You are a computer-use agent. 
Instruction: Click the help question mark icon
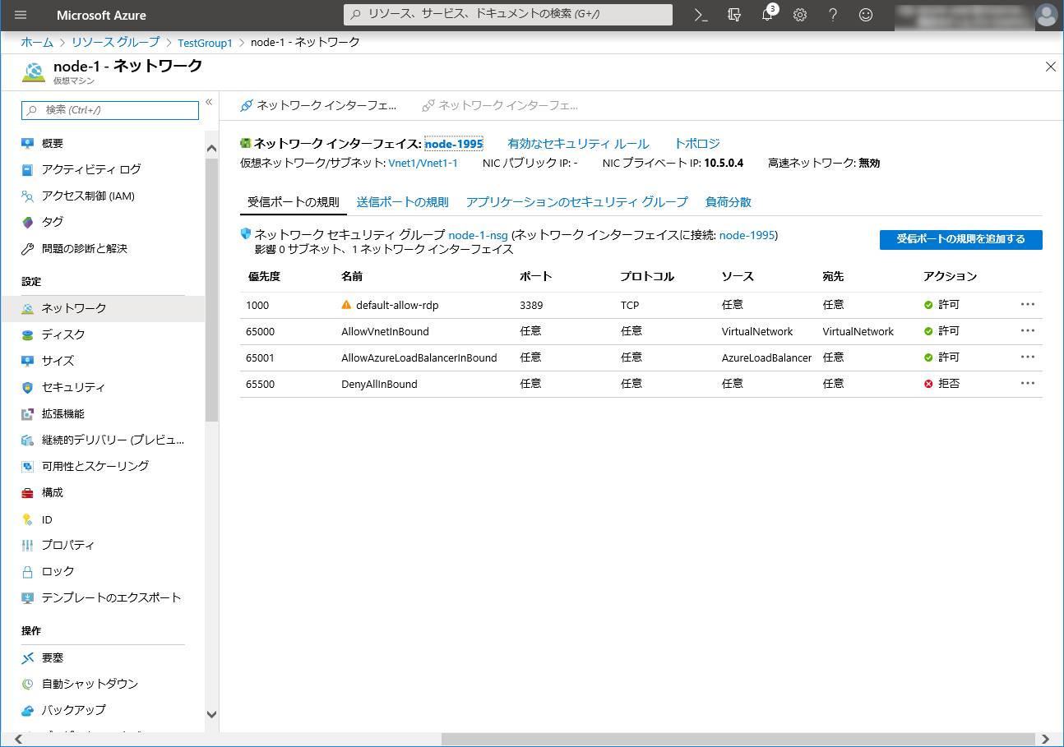click(833, 15)
